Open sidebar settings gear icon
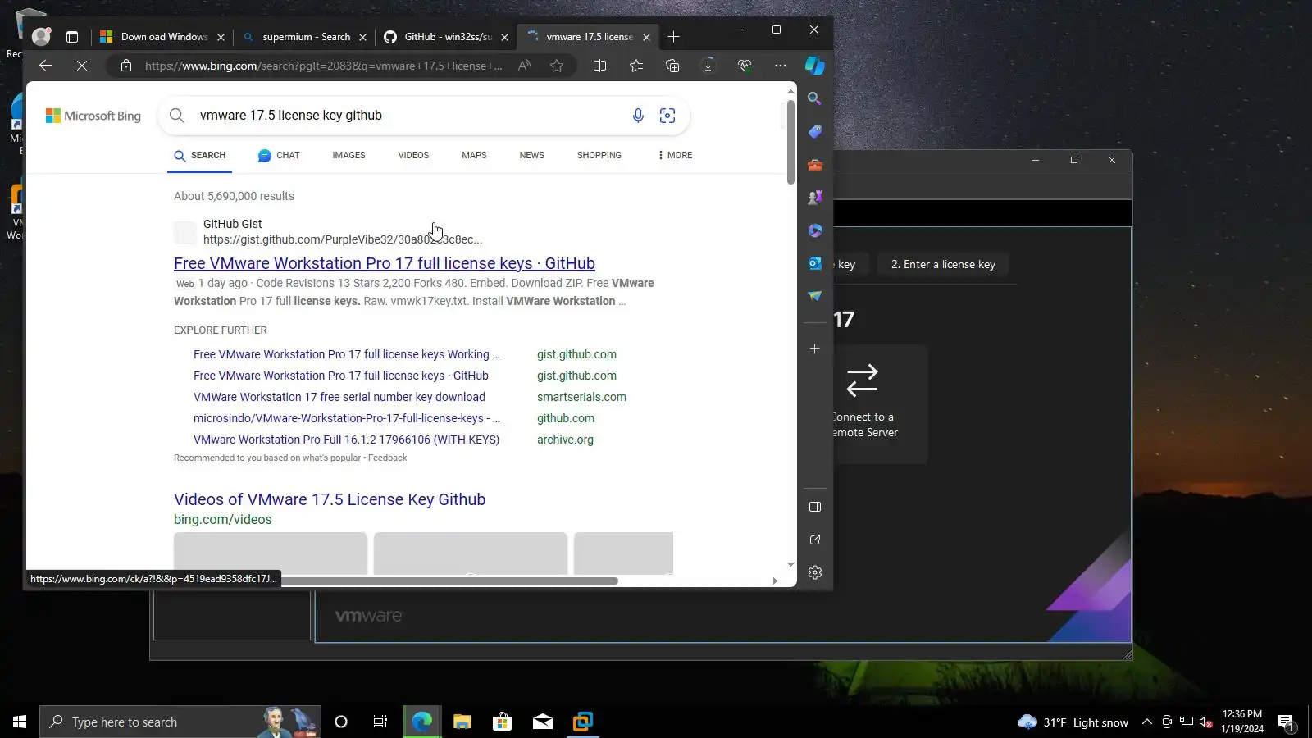 (x=814, y=572)
